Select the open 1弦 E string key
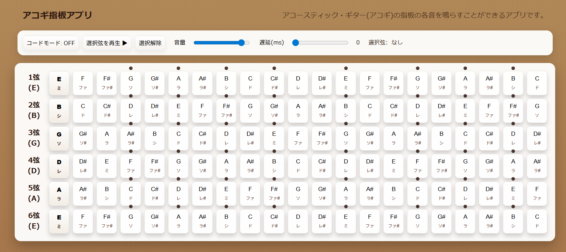566x252 pixels. (59, 83)
